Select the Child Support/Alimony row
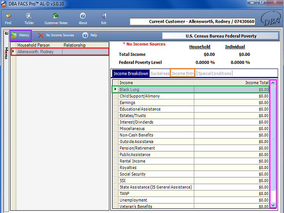Viewport: 284px width, 213px height. click(x=191, y=96)
